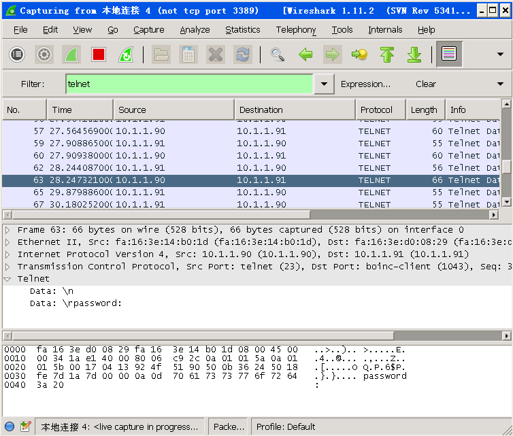Select packet number 60 row
The height and width of the screenshot is (436, 513).
pos(250,156)
